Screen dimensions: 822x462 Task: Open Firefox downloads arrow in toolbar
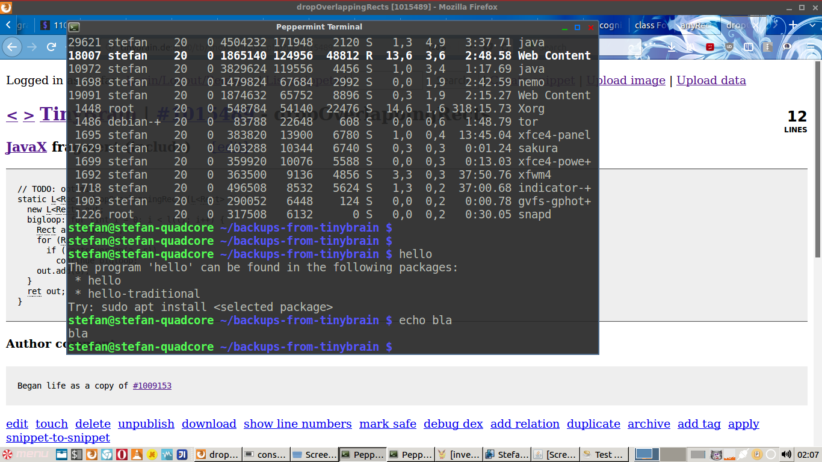click(672, 47)
